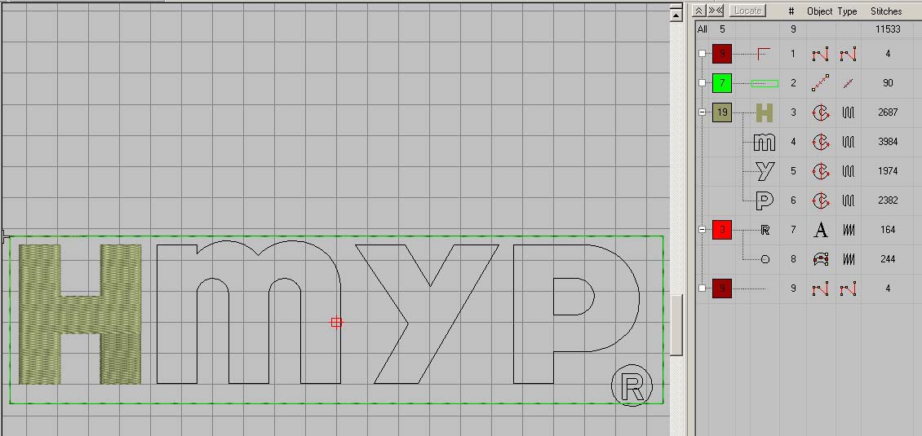Click the Locate button
922x436 pixels.
748,11
